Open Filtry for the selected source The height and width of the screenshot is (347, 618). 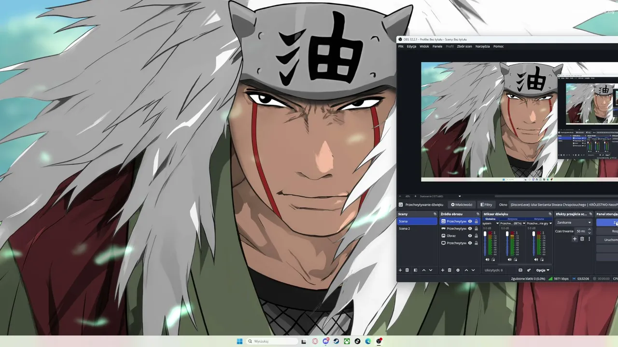coord(486,205)
